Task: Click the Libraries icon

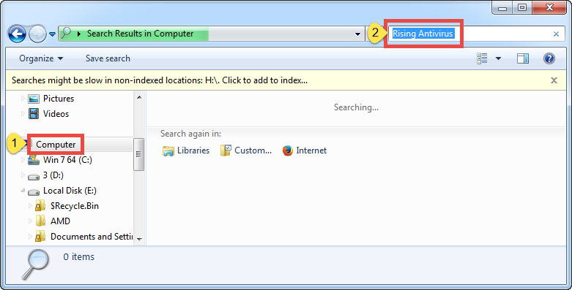Action: coord(168,151)
